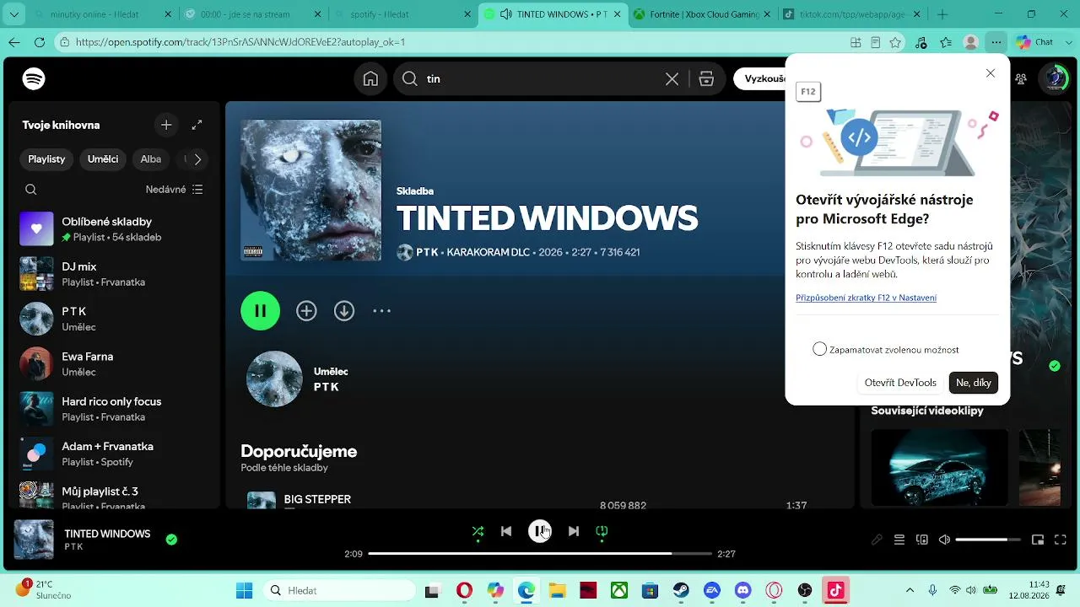Click the Spotify search input field
The height and width of the screenshot is (607, 1080).
[540, 78]
